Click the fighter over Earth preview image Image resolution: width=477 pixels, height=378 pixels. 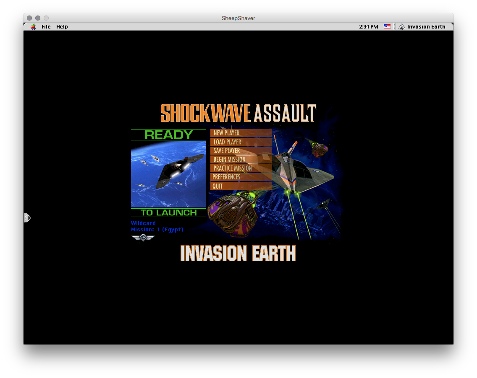[x=168, y=174]
